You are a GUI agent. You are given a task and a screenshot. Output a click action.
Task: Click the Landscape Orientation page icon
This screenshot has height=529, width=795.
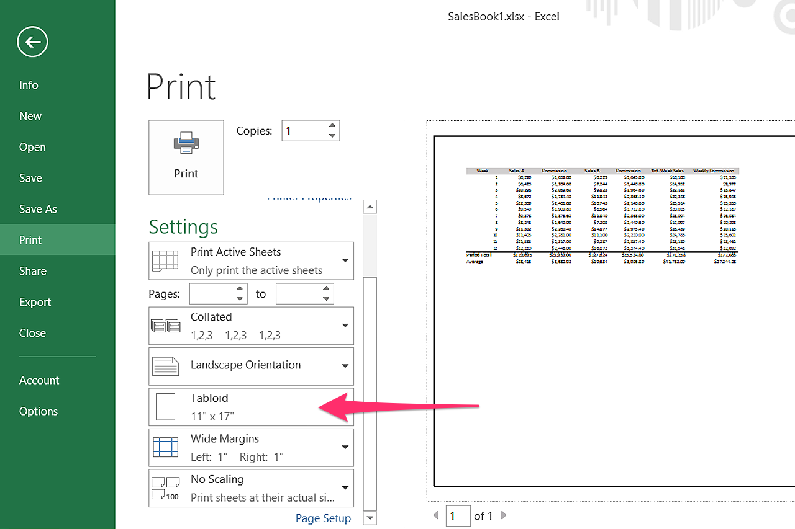click(x=166, y=366)
